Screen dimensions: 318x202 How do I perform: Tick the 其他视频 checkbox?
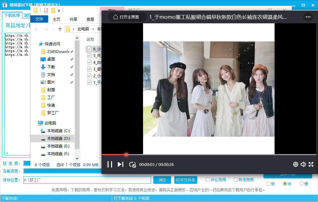tap(236, 179)
